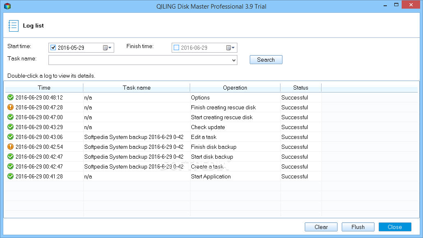Open the Start time calendar dropdown

point(107,48)
